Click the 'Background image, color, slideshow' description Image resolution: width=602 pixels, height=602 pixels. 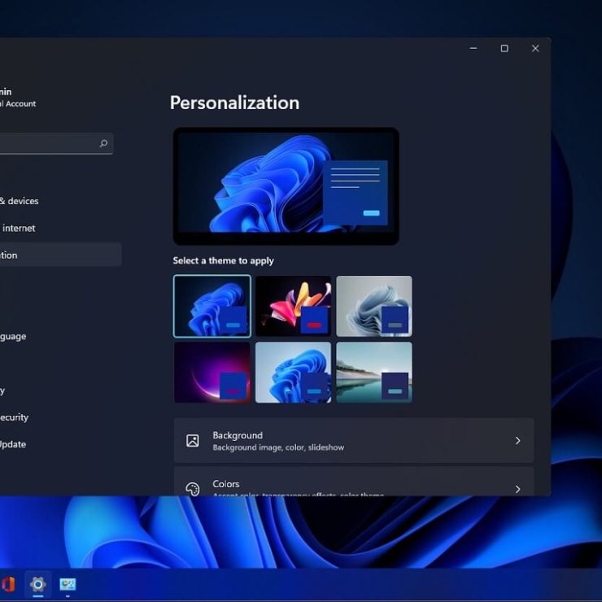tap(278, 447)
